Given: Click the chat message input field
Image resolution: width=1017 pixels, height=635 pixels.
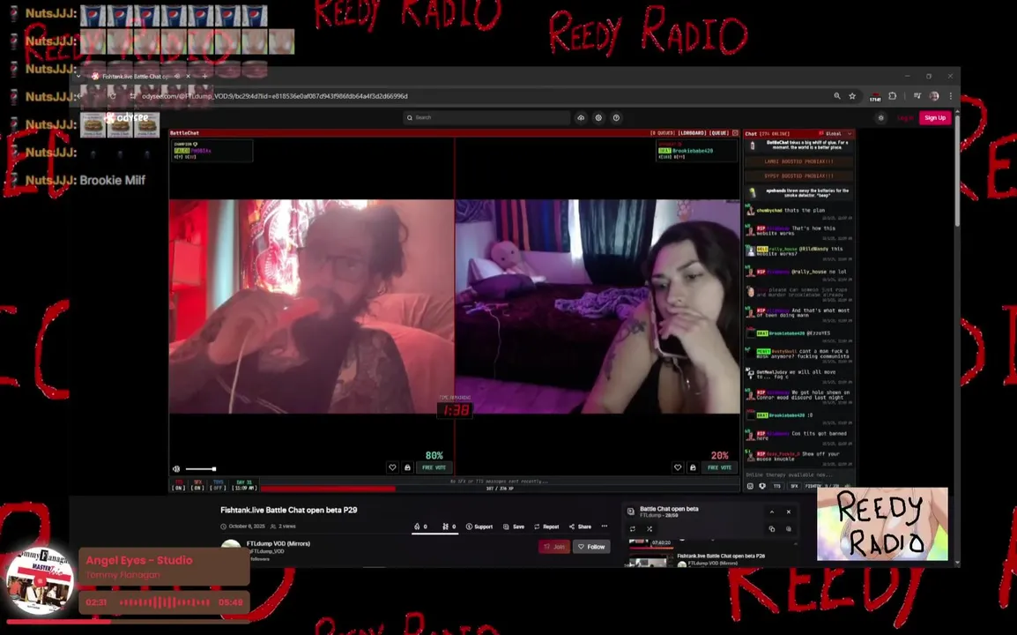Looking at the screenshot, I should point(798,475).
